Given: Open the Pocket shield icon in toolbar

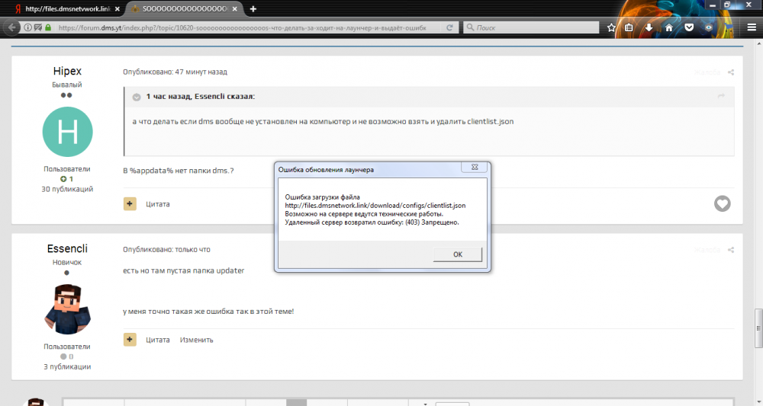Looking at the screenshot, I should pos(688,27).
